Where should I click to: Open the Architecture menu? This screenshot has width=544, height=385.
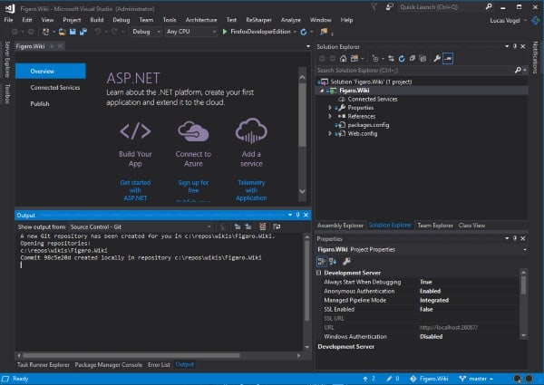[201, 20]
